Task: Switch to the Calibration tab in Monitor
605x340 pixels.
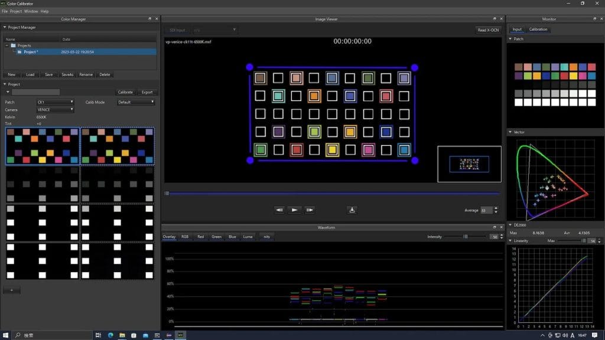Action: tap(538, 30)
